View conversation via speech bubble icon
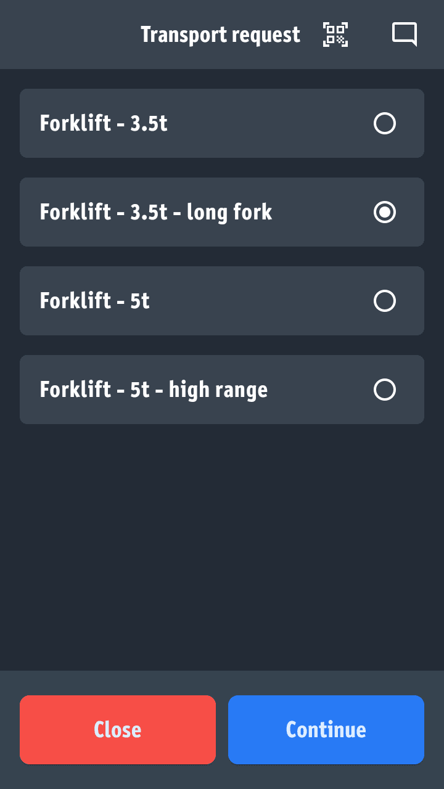Viewport: 444px width, 789px height. [405, 35]
